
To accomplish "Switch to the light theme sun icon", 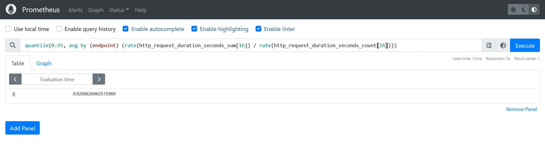I will point(513,10).
